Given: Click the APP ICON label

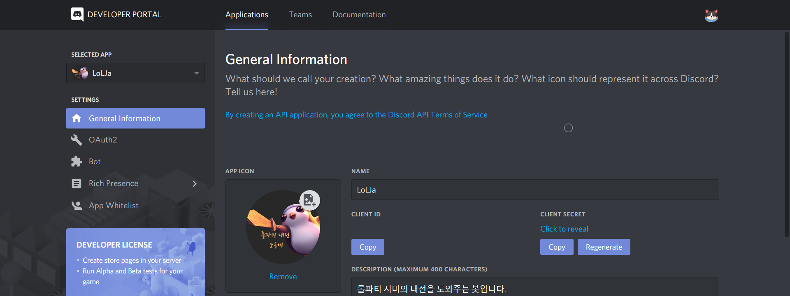Looking at the screenshot, I should click(x=240, y=171).
